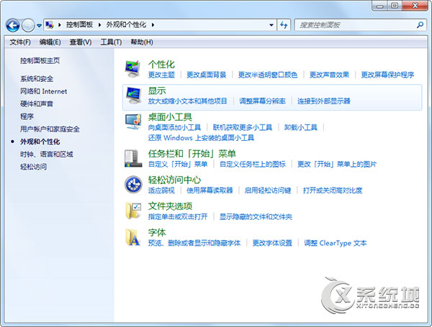Screen dimensions: 432x327
Task: Open 时钟、语言和区域 in sidebar
Action: (x=47, y=155)
